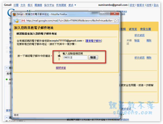Screen dimensions: 163x124
Task: Expand the 更多 dropdown menu
Action: (x=72, y=5)
